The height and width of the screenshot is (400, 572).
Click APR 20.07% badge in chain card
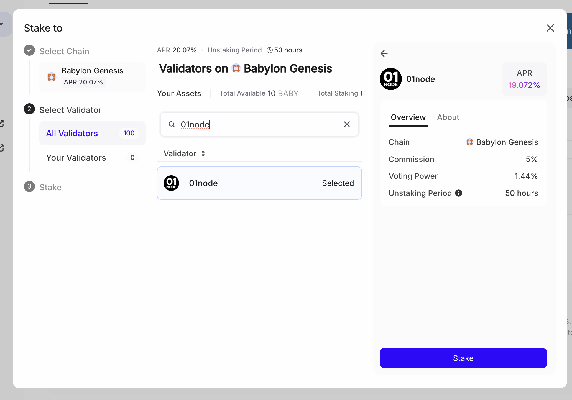[x=83, y=82]
